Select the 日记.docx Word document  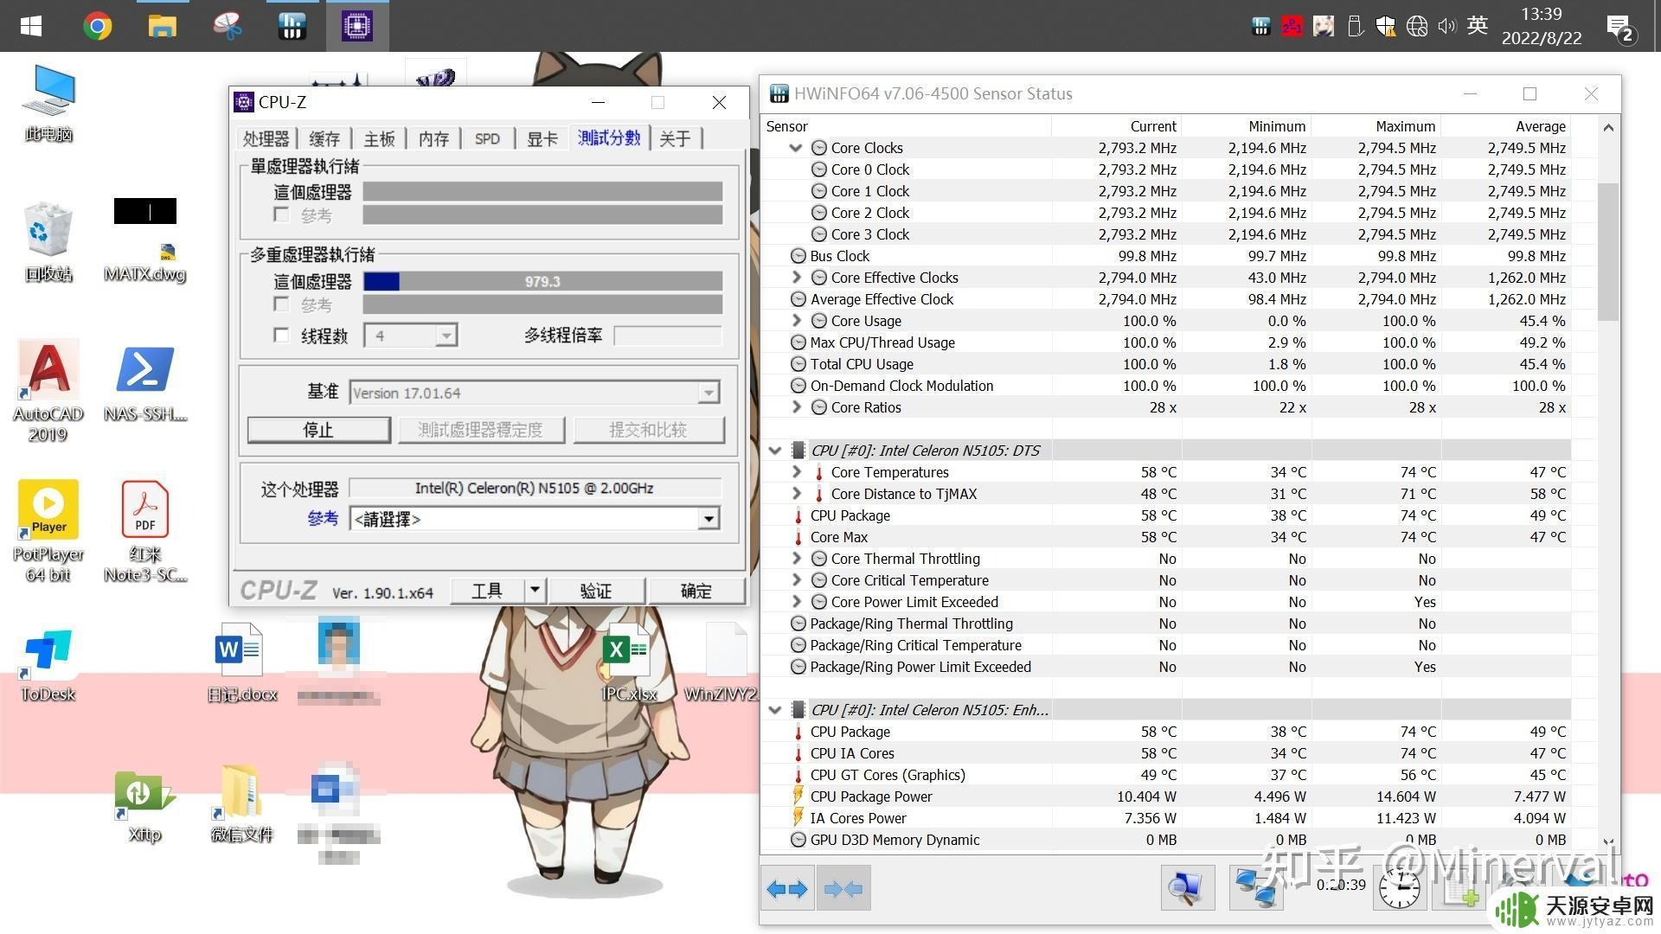[241, 663]
